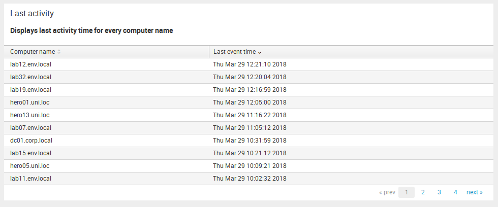
Task: Select the lab12.env.local row
Action: click(x=248, y=64)
